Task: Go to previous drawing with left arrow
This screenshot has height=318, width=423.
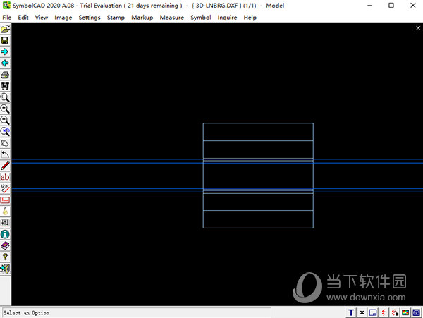Action: tap(5, 63)
